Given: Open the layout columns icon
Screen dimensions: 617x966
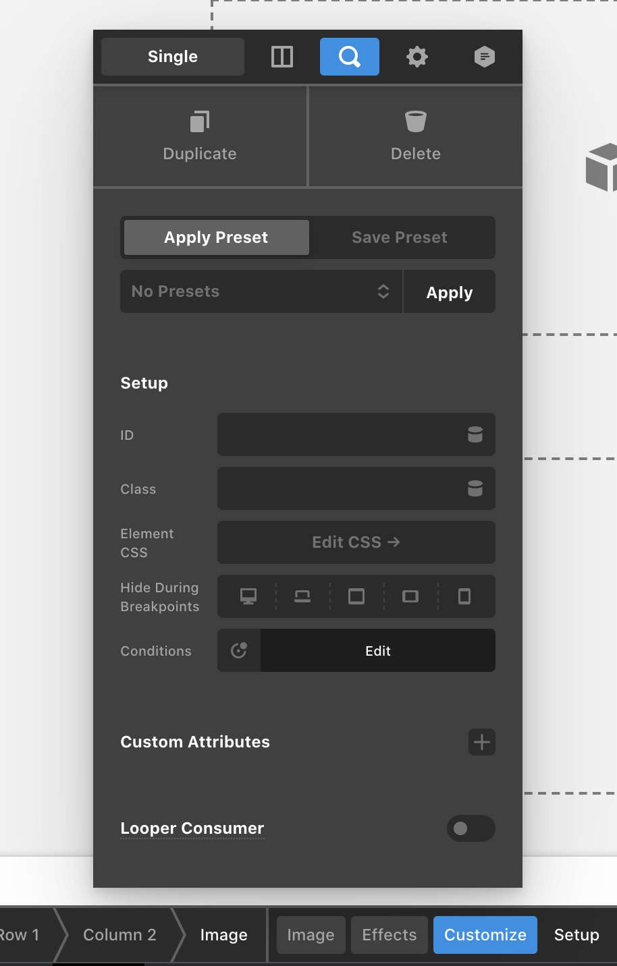Looking at the screenshot, I should [x=282, y=57].
